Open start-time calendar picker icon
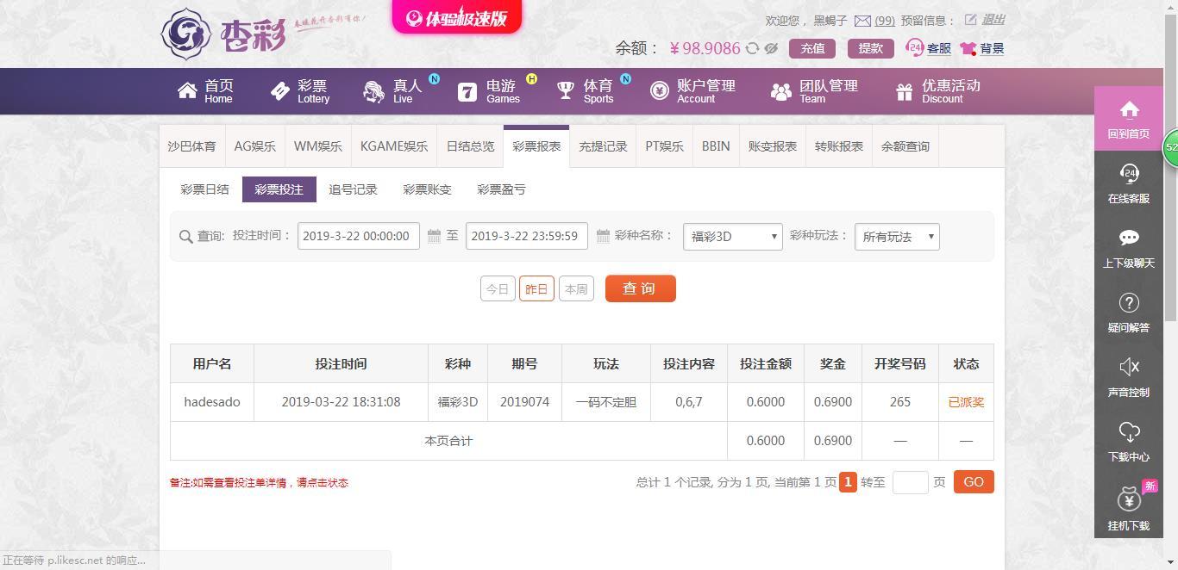Viewport: 1178px width, 570px height. [x=434, y=236]
